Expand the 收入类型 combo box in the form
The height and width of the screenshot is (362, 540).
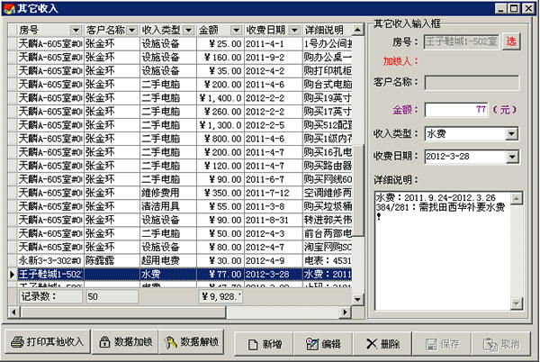pyautogui.click(x=512, y=134)
